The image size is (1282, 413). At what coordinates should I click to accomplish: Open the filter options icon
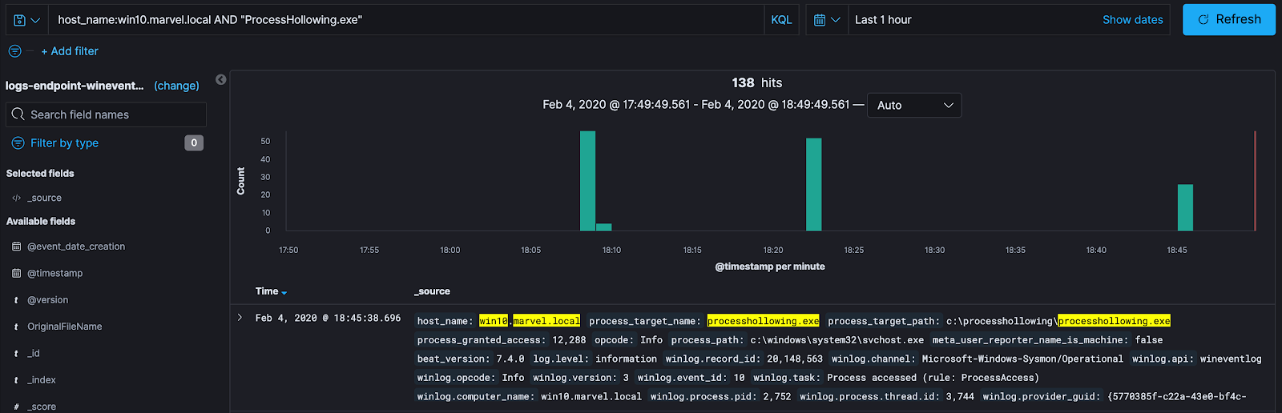(14, 51)
